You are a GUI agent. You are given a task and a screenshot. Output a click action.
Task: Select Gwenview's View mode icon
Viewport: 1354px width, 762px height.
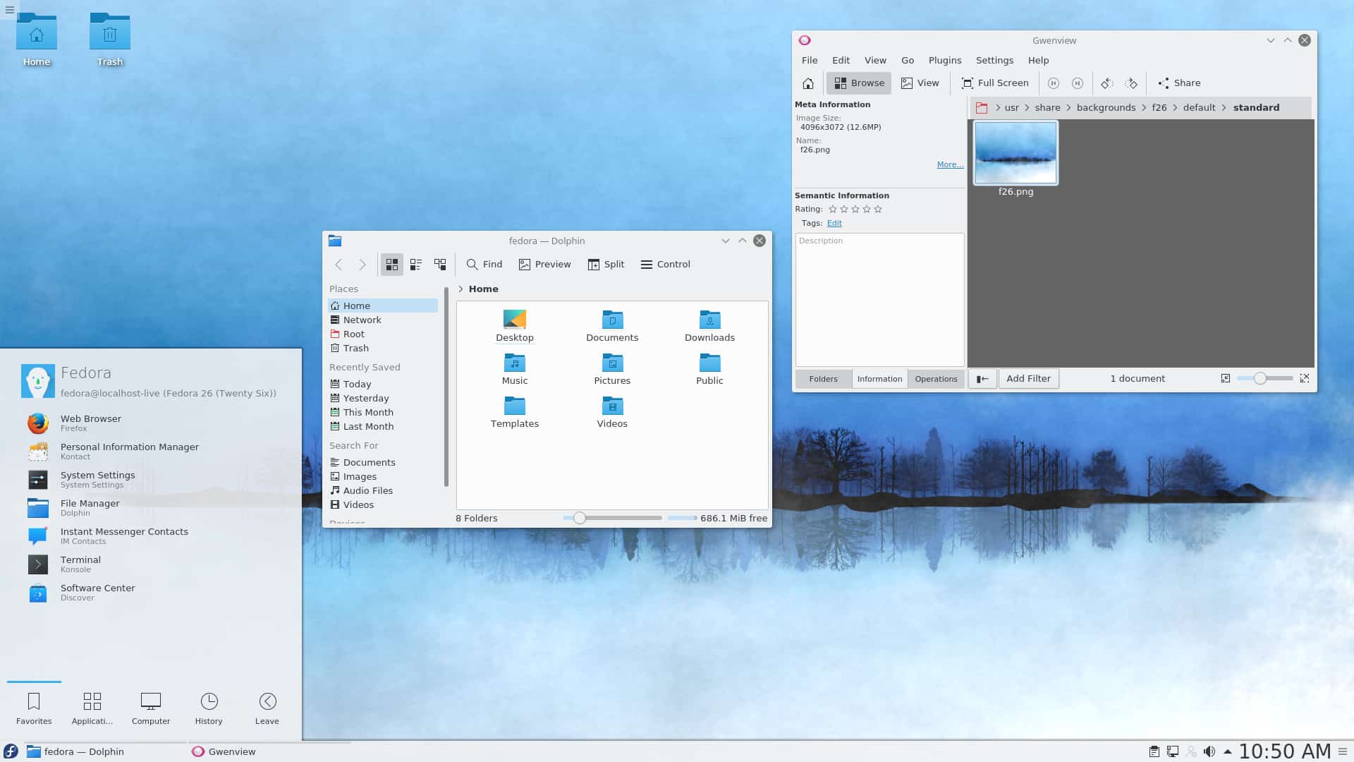[920, 83]
